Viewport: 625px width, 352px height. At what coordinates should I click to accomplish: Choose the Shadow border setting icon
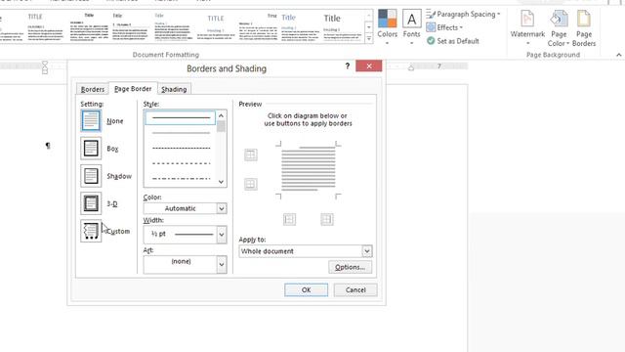tap(91, 176)
